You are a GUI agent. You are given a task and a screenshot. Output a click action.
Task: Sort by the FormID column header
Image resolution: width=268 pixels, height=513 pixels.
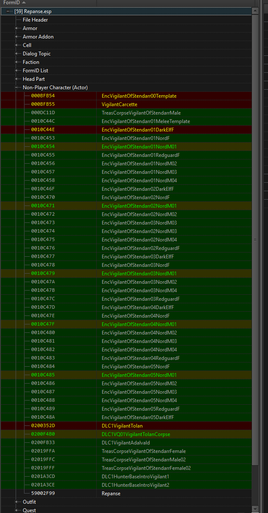48,3
